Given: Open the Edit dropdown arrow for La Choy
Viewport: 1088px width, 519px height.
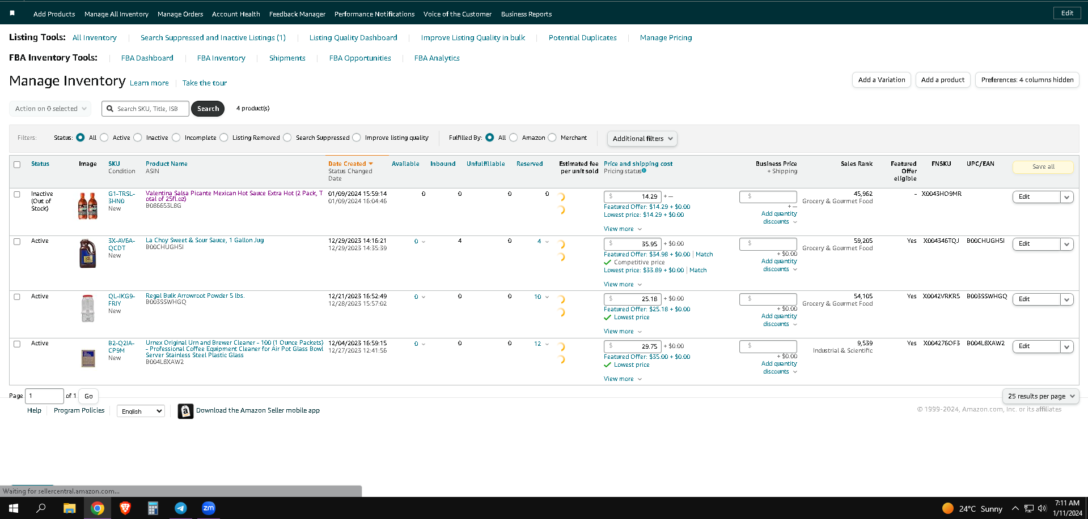Looking at the screenshot, I should [1066, 244].
